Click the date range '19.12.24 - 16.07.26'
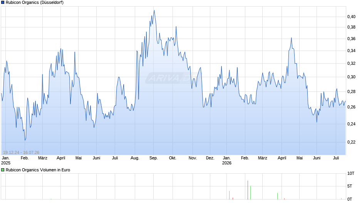Screen dimensions: 362x203 (x=21, y=152)
